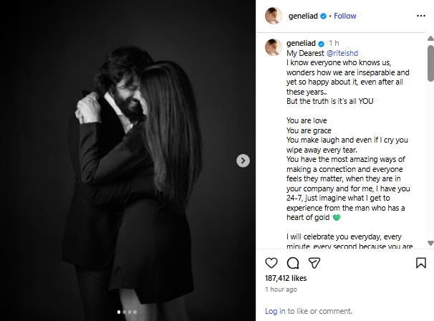Click the caption scrollbar down arrow

[x=430, y=243]
